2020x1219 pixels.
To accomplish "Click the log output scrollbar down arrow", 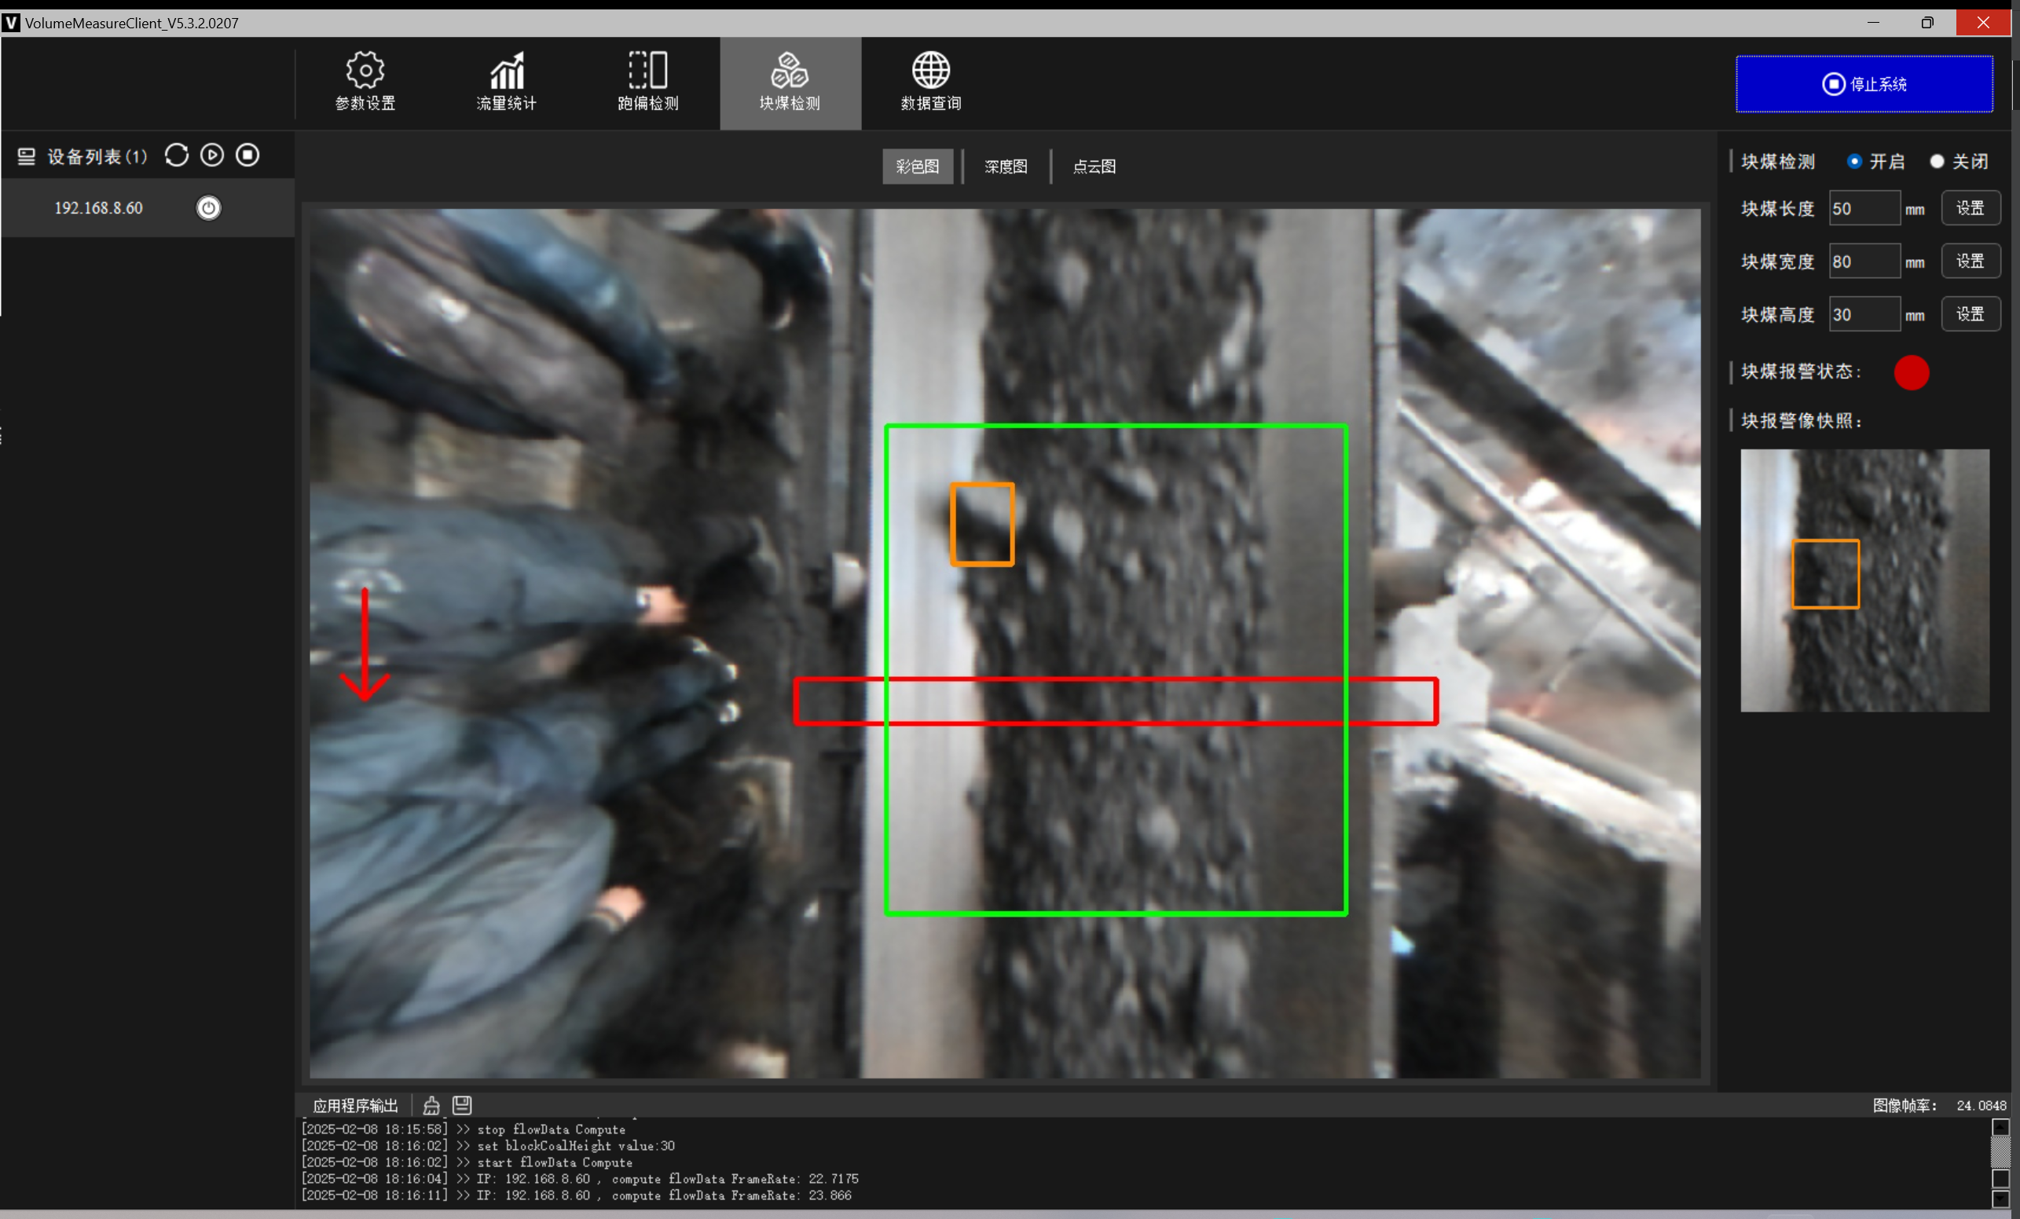I will point(2000,1199).
